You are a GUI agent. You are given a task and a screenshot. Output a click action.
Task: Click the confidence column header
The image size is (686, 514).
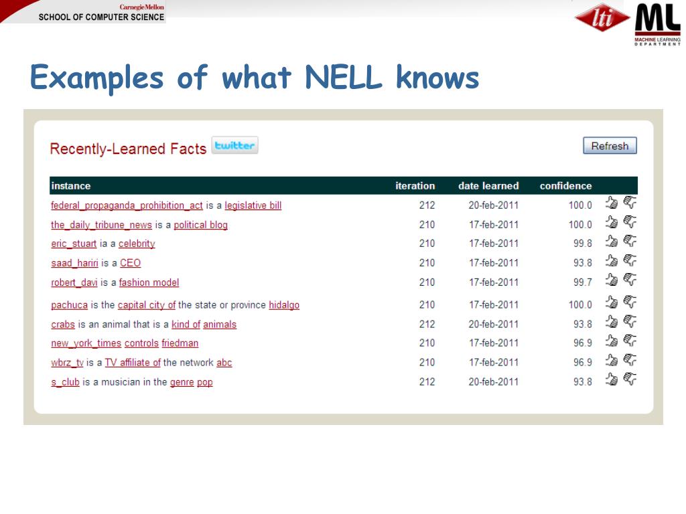(565, 186)
